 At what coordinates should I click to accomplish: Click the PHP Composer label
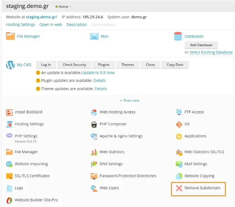point(113,124)
